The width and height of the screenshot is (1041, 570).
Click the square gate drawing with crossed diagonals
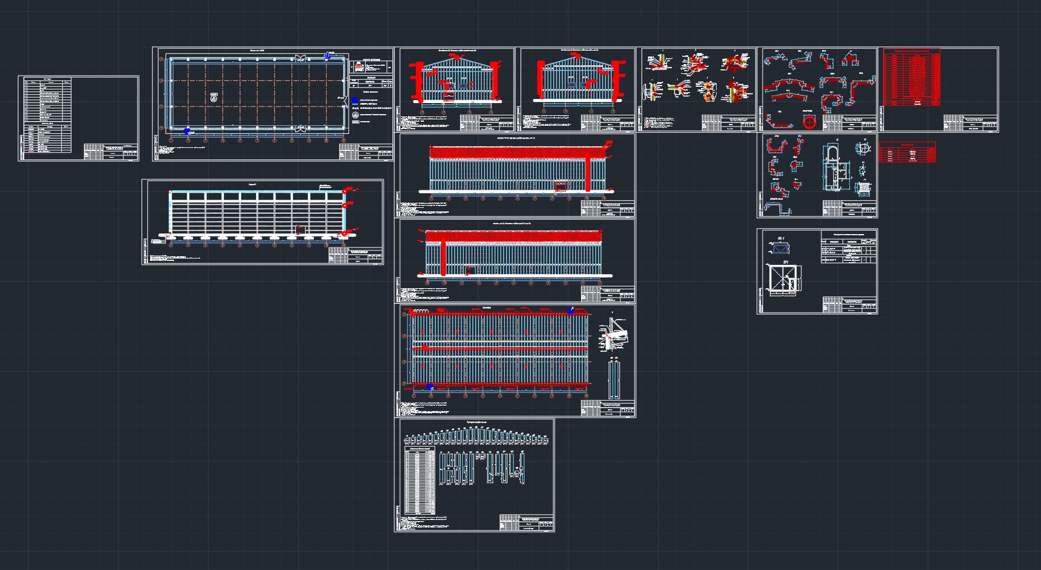(784, 281)
